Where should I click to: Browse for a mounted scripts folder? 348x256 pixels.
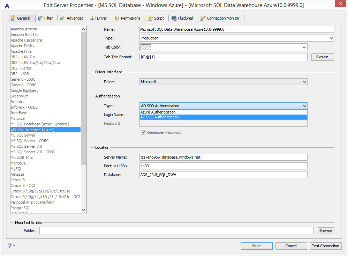pyautogui.click(x=325, y=231)
